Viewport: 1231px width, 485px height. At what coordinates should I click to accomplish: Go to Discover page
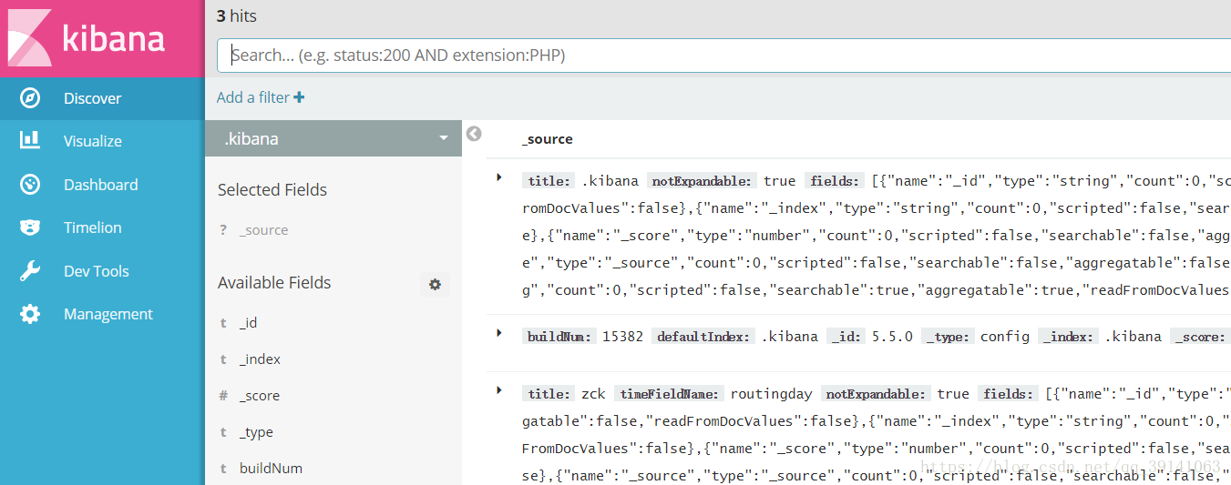coord(102,98)
